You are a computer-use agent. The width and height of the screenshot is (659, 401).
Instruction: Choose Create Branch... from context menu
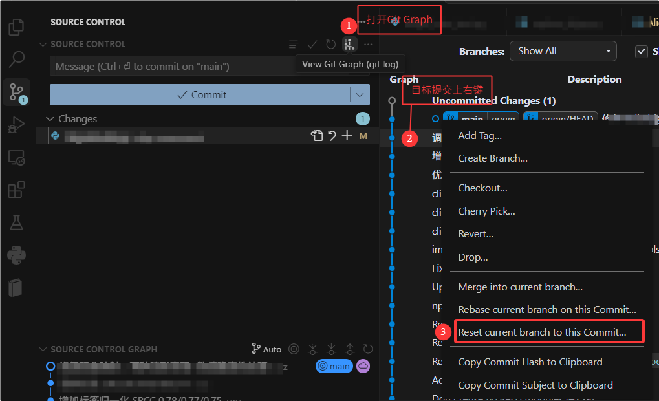pos(493,158)
